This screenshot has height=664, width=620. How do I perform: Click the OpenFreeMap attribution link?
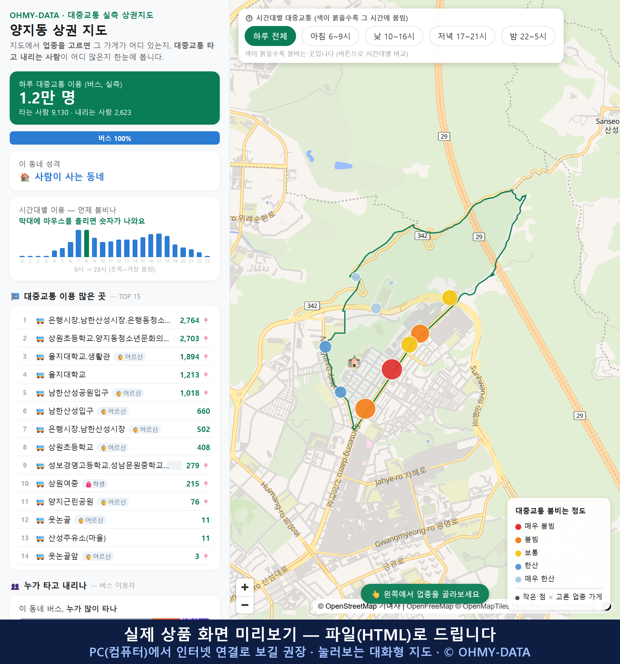(430, 606)
